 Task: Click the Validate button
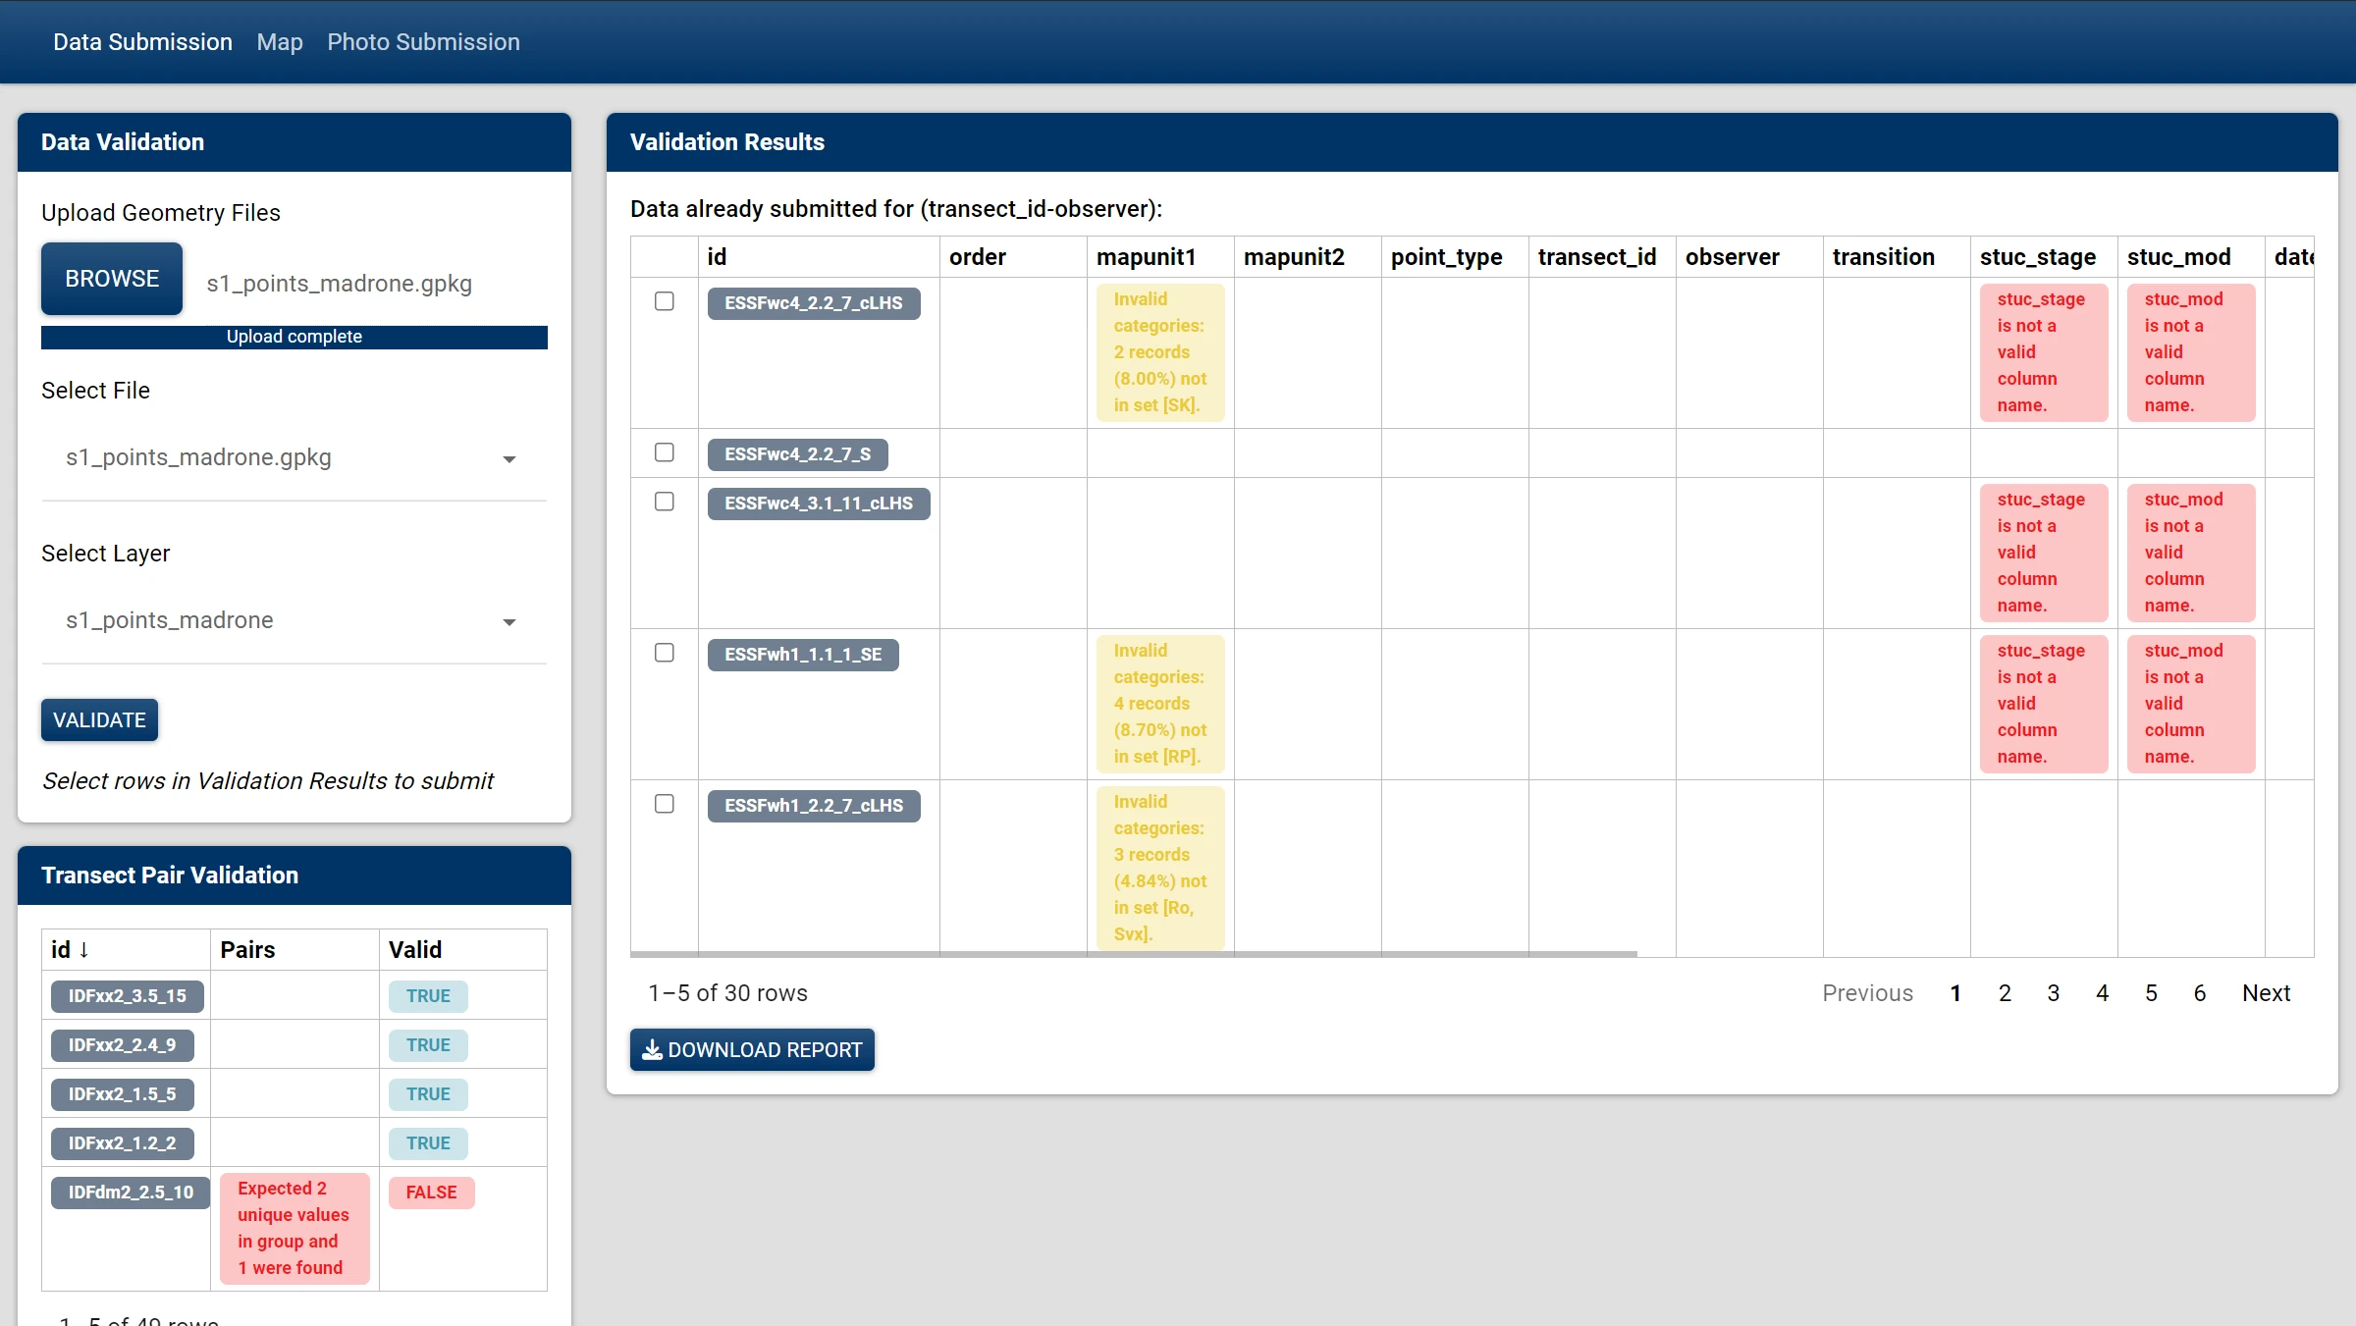(99, 719)
